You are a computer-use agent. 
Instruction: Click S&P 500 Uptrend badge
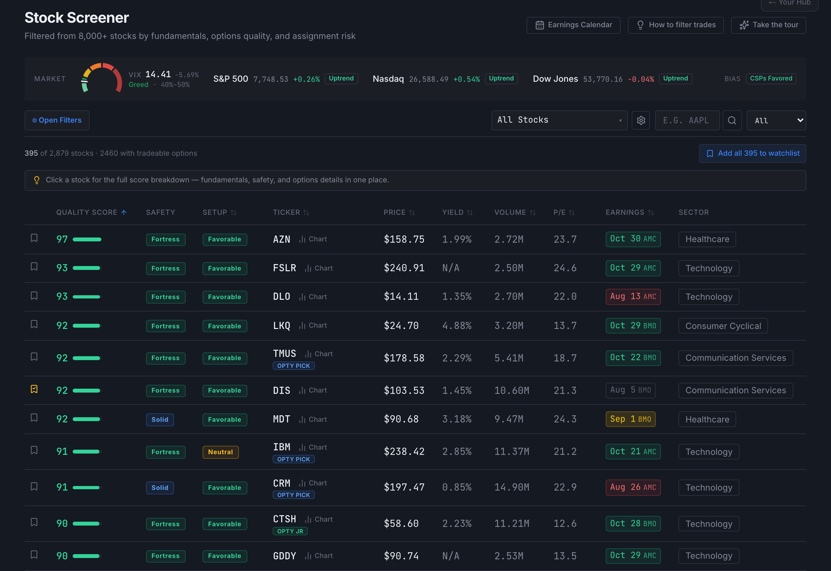341,79
